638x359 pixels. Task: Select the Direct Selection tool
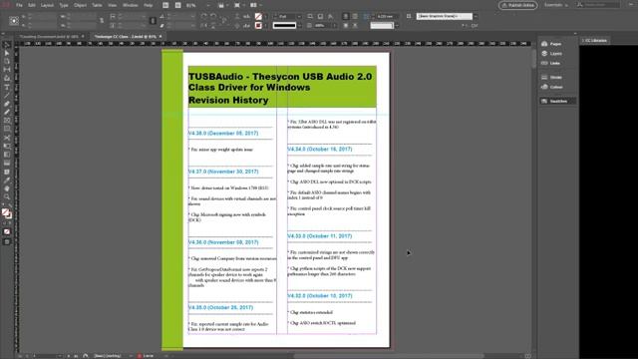click(x=7, y=53)
